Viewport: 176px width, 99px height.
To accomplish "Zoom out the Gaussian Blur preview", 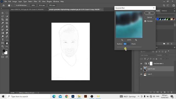I will [122, 40].
